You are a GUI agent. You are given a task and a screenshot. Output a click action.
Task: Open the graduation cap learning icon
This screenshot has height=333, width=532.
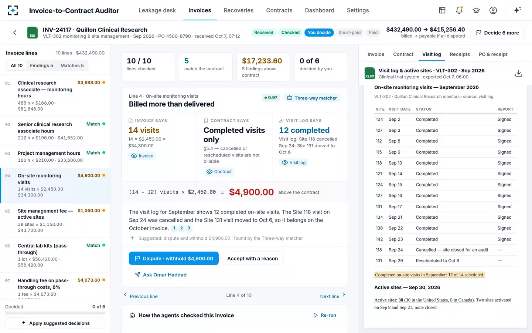coord(476,10)
